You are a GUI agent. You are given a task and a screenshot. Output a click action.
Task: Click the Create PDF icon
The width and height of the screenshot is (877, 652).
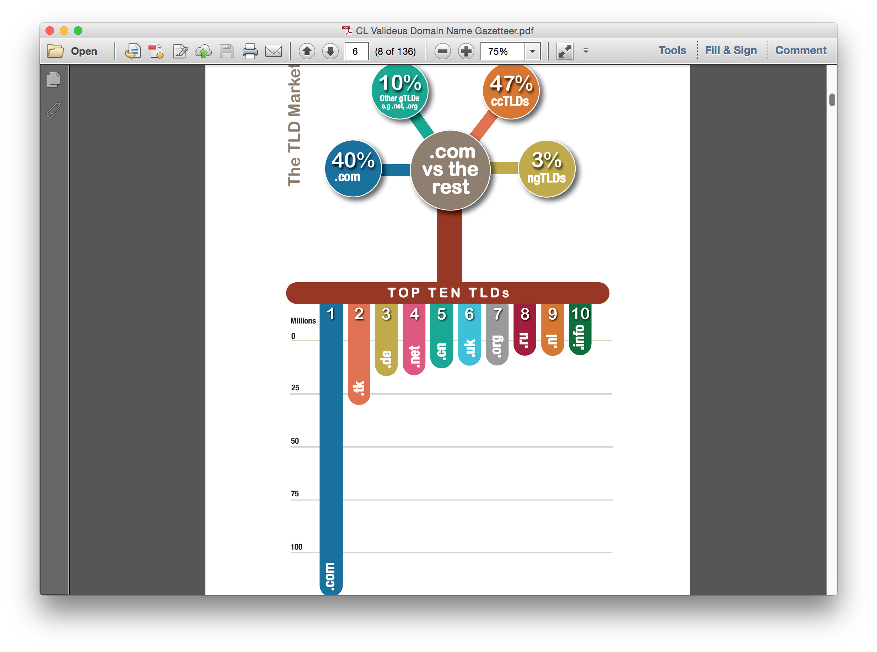click(x=156, y=51)
